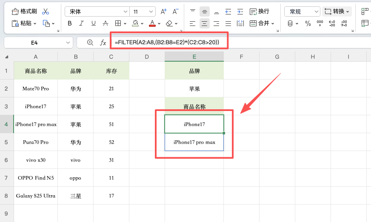
Task: Click the Insert Function fx icon
Action: 103,43
